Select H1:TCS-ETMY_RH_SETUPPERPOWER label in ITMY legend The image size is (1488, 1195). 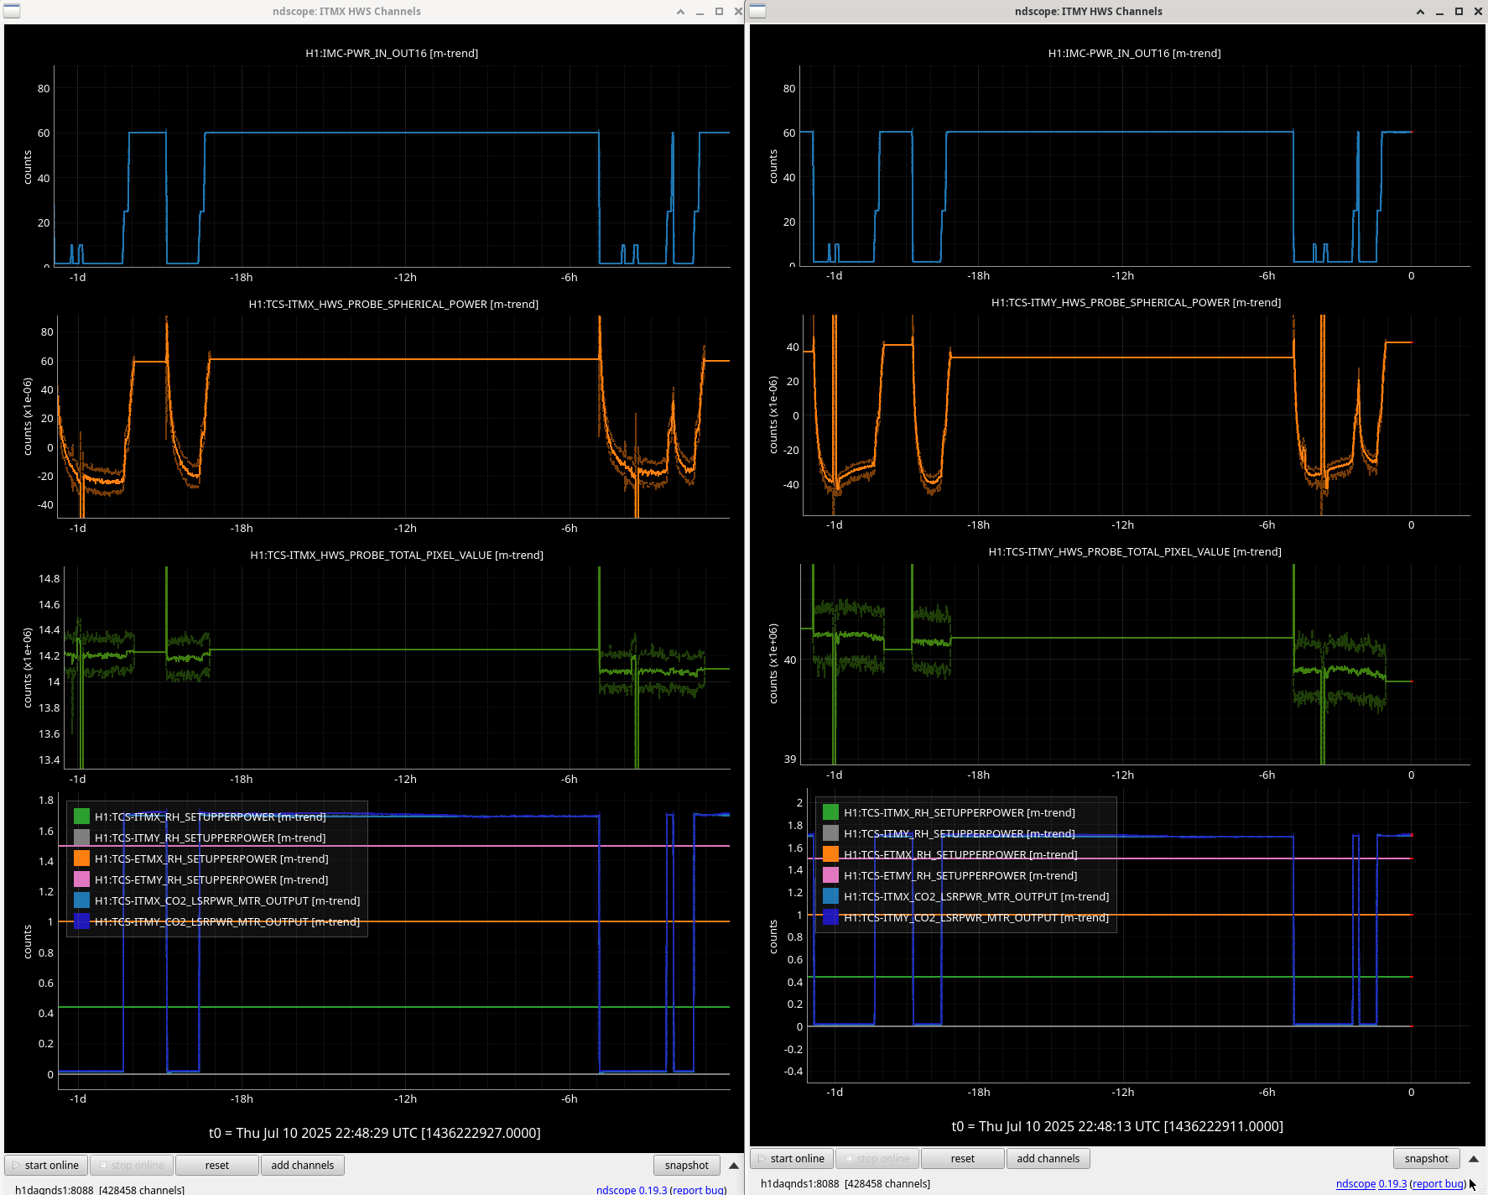pos(960,875)
